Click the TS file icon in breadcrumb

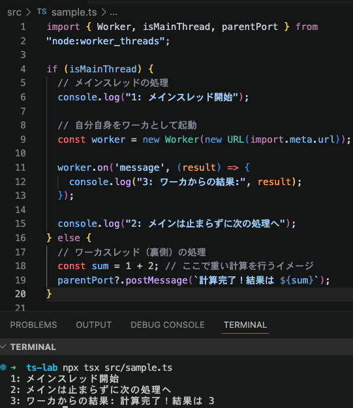(42, 12)
